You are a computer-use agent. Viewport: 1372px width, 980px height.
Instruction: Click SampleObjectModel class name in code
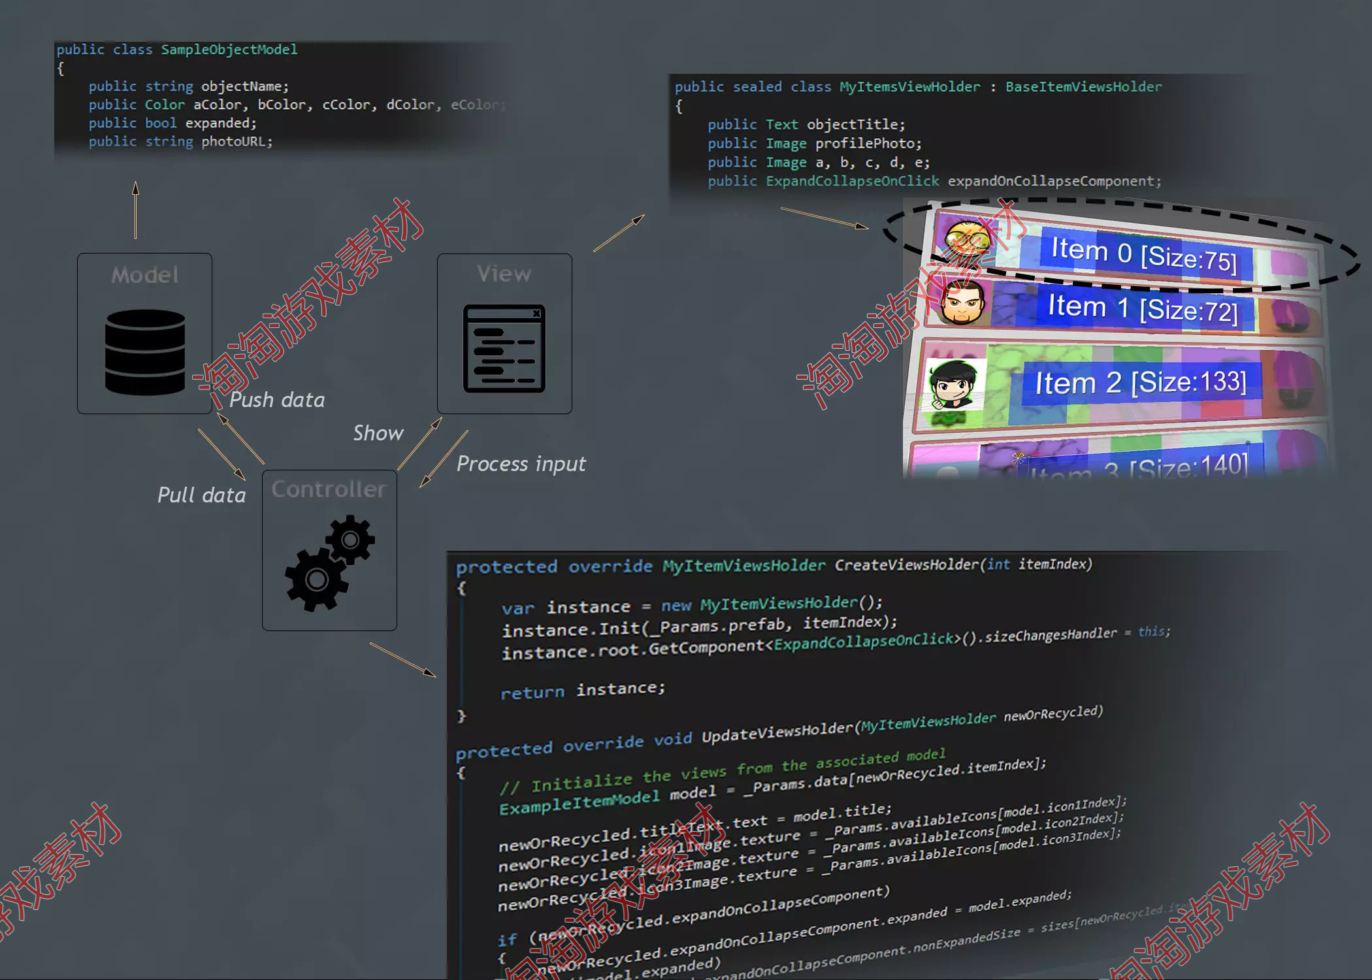pos(229,50)
